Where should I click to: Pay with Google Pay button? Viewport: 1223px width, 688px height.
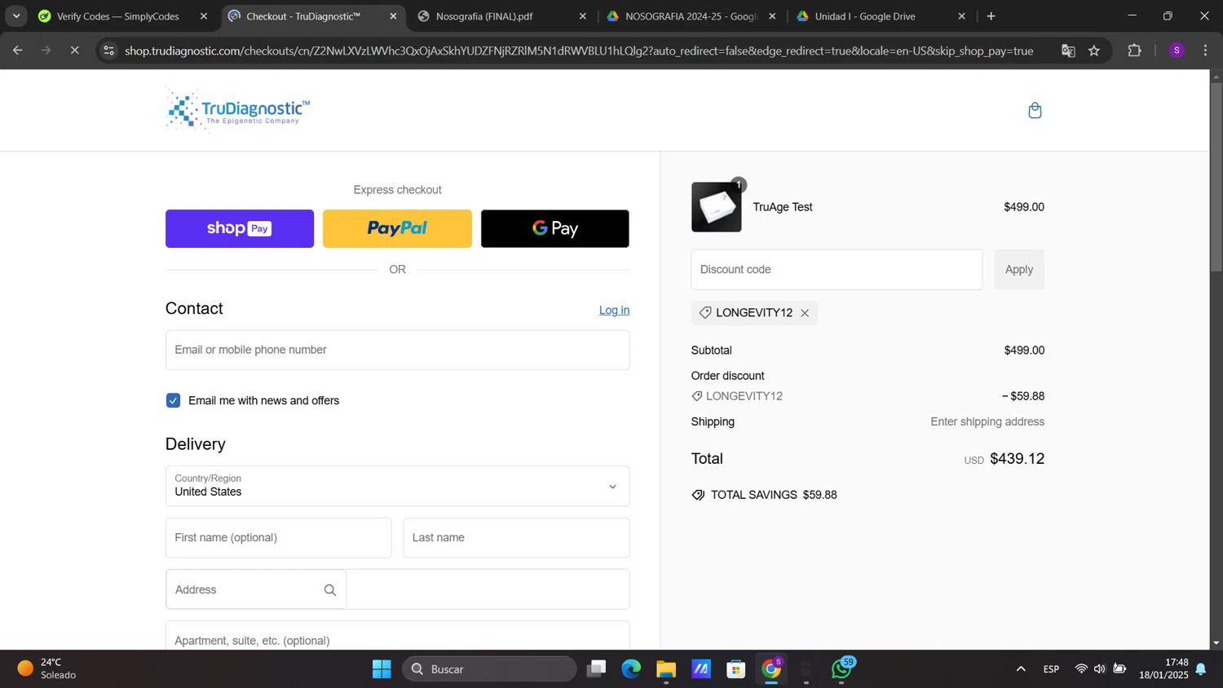click(x=554, y=228)
